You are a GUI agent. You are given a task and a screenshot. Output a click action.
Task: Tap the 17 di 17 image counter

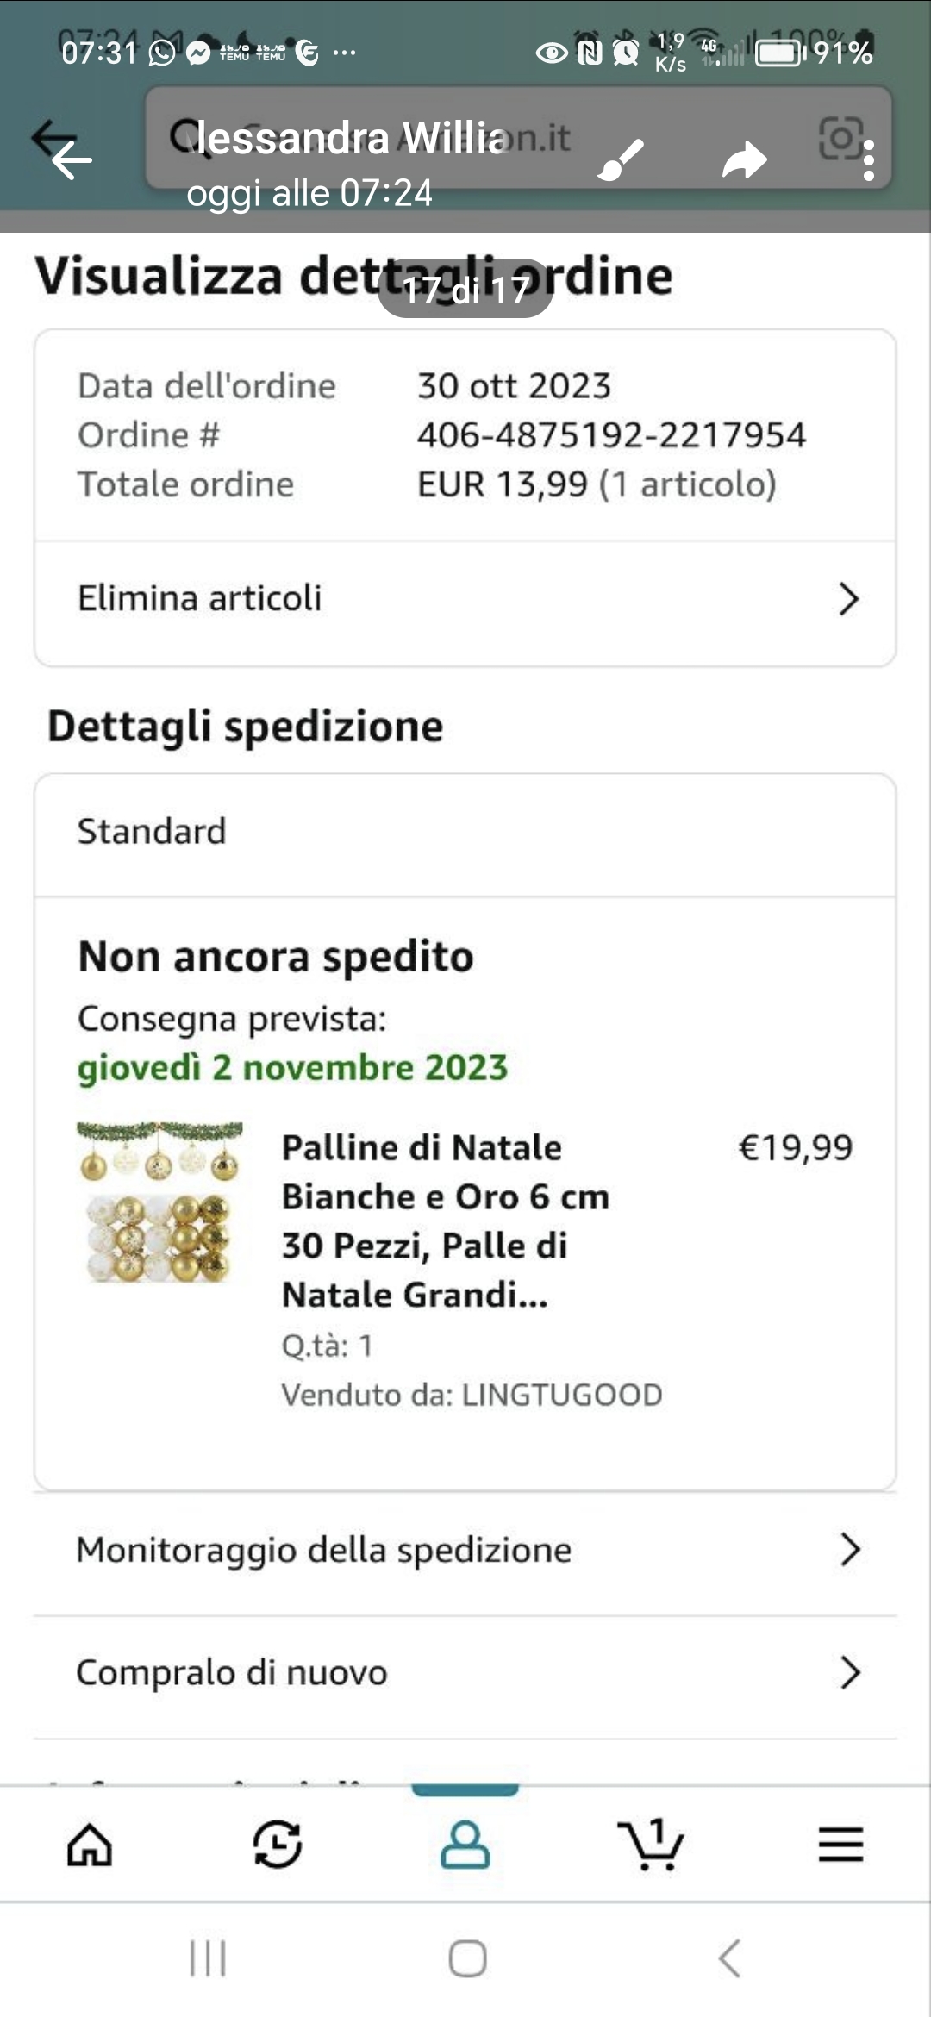(x=465, y=290)
